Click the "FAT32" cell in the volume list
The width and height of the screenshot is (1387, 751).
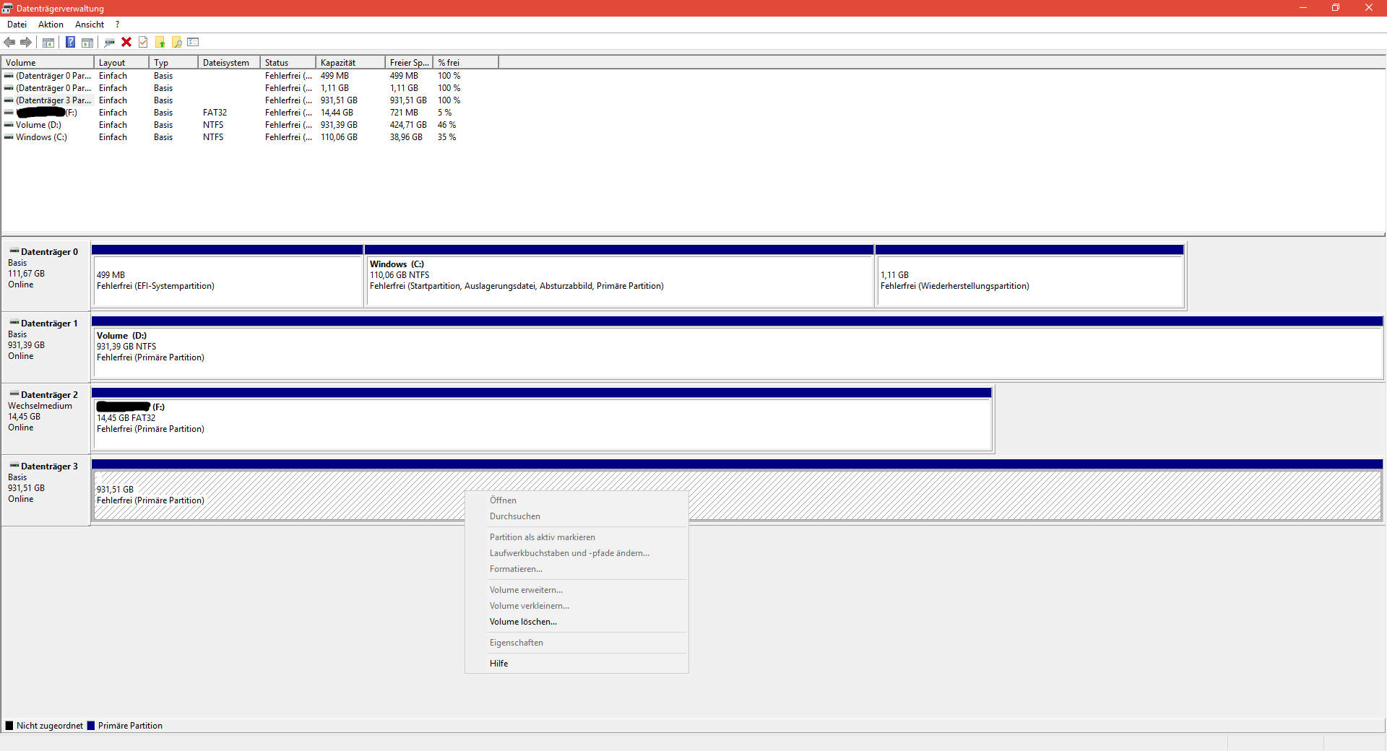click(215, 113)
